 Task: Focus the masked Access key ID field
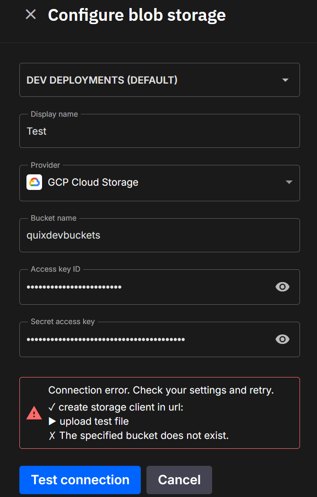142,287
